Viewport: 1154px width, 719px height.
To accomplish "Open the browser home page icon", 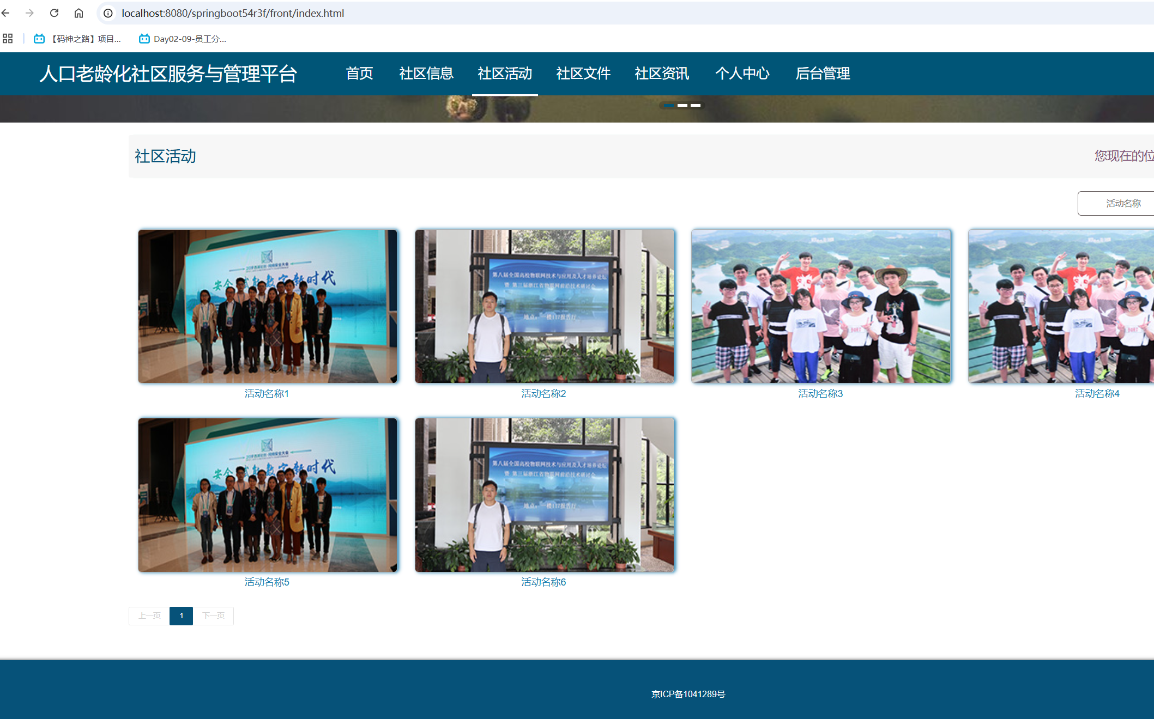I will (x=79, y=13).
